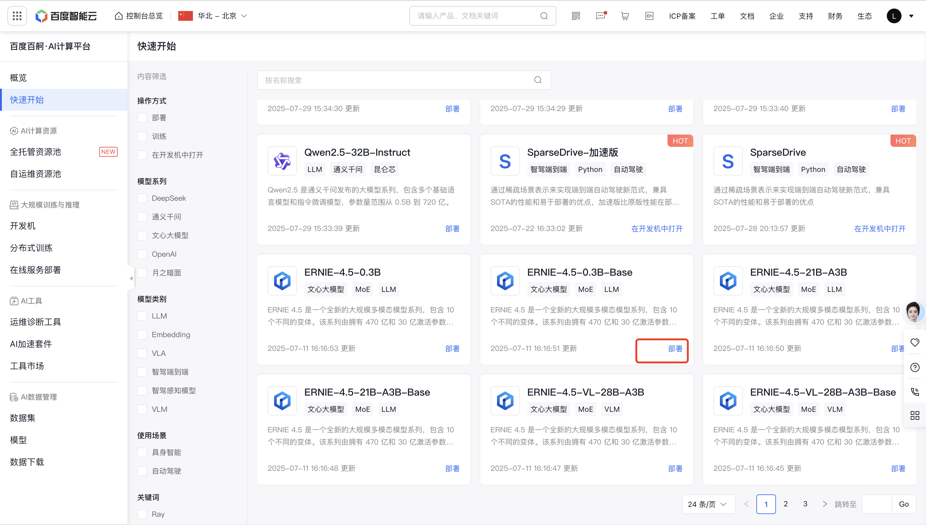Click the phone contact icon on right

pos(914,392)
